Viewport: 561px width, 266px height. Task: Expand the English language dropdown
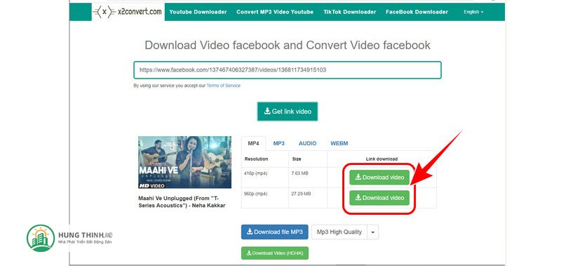point(473,12)
